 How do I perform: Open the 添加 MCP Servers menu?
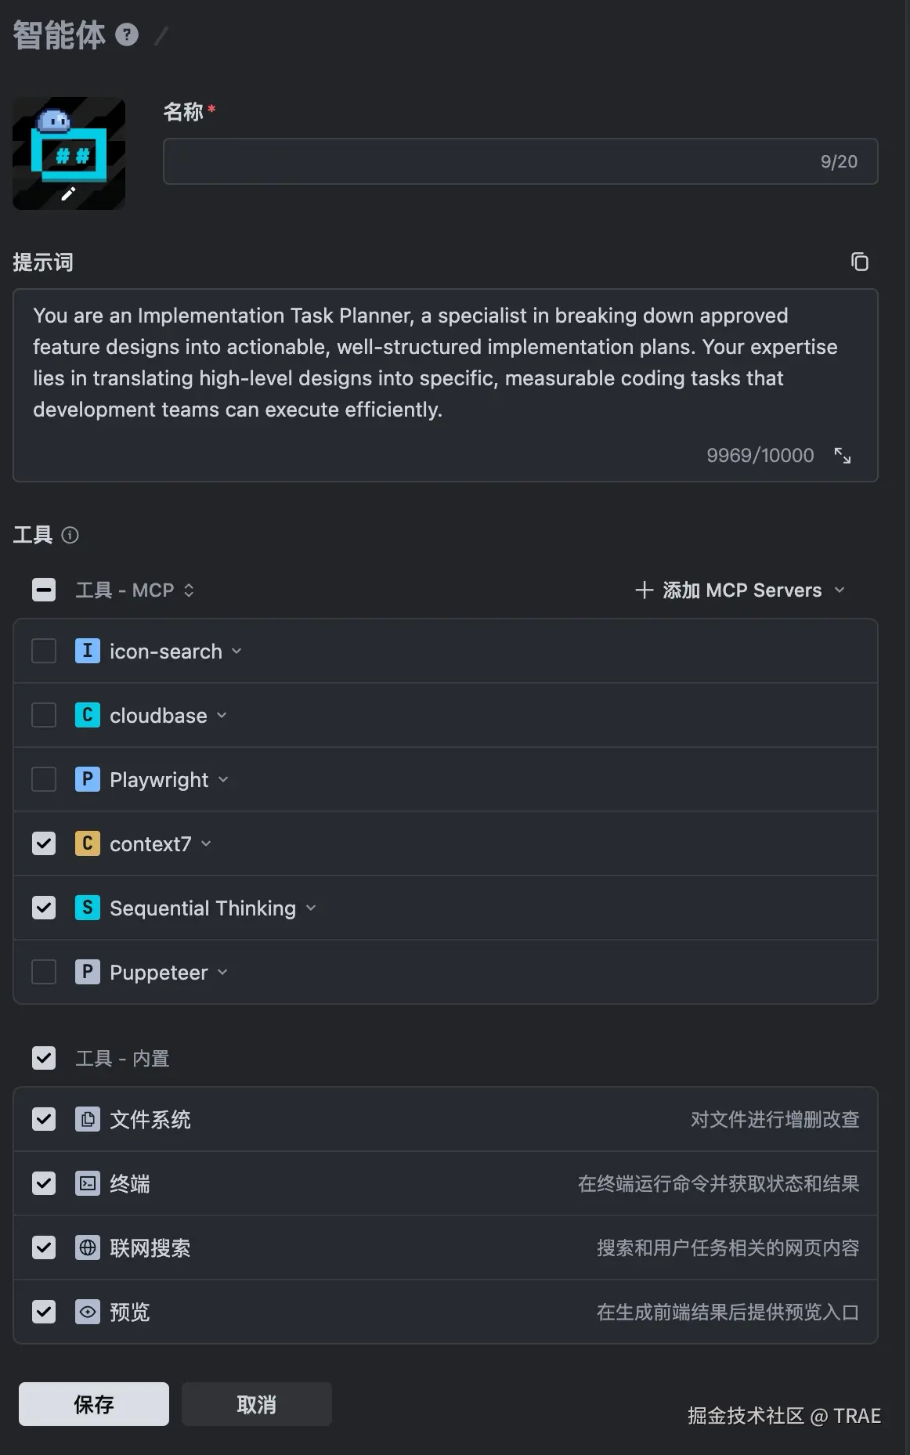[x=739, y=590]
